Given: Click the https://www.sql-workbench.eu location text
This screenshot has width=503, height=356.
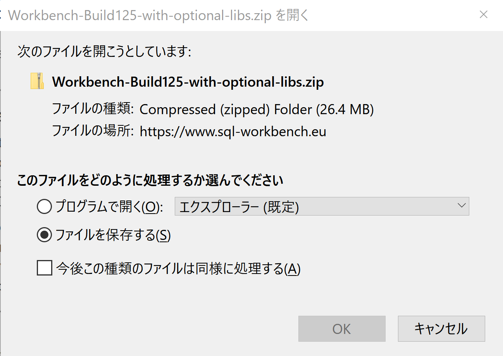Looking at the screenshot, I should click(x=233, y=132).
